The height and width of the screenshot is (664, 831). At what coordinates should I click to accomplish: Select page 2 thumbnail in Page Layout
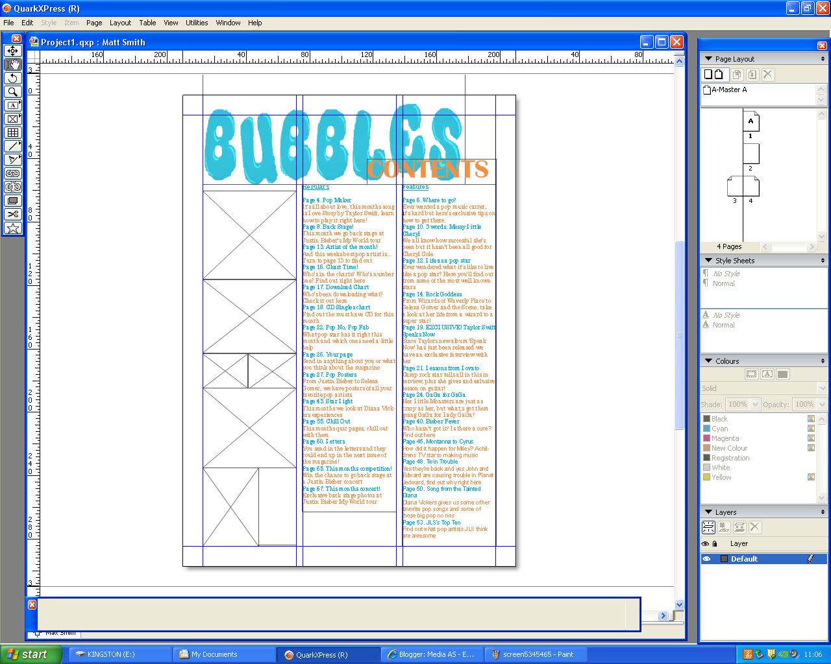(x=750, y=154)
